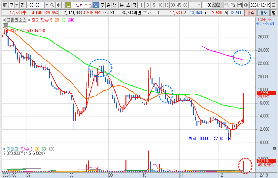Select the 30 interval button

tap(173, 5)
